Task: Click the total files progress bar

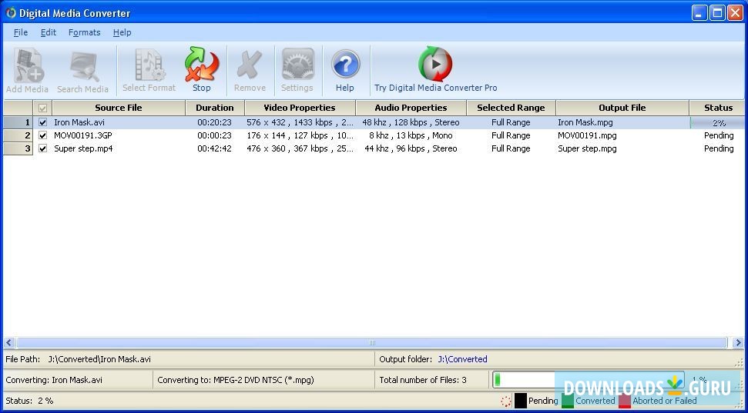Action: (x=588, y=380)
